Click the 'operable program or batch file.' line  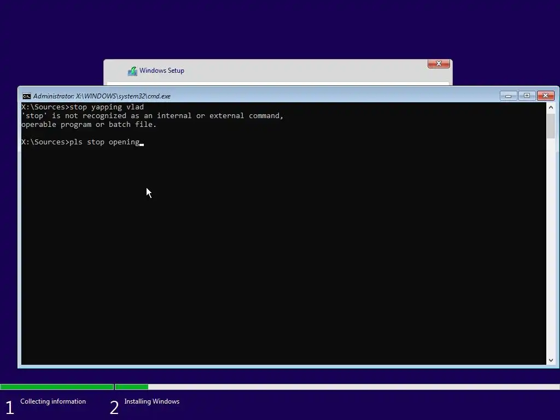(89, 124)
